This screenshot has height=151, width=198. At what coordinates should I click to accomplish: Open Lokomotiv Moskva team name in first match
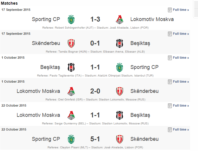coord(152,19)
